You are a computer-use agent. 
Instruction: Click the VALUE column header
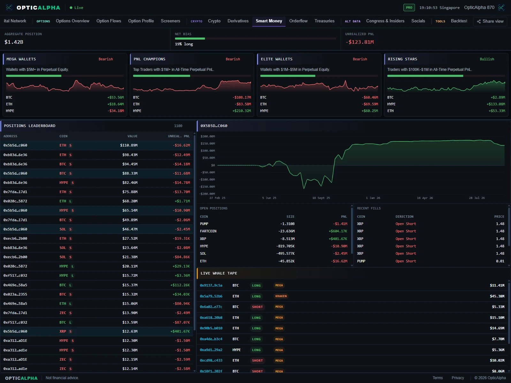(x=132, y=136)
